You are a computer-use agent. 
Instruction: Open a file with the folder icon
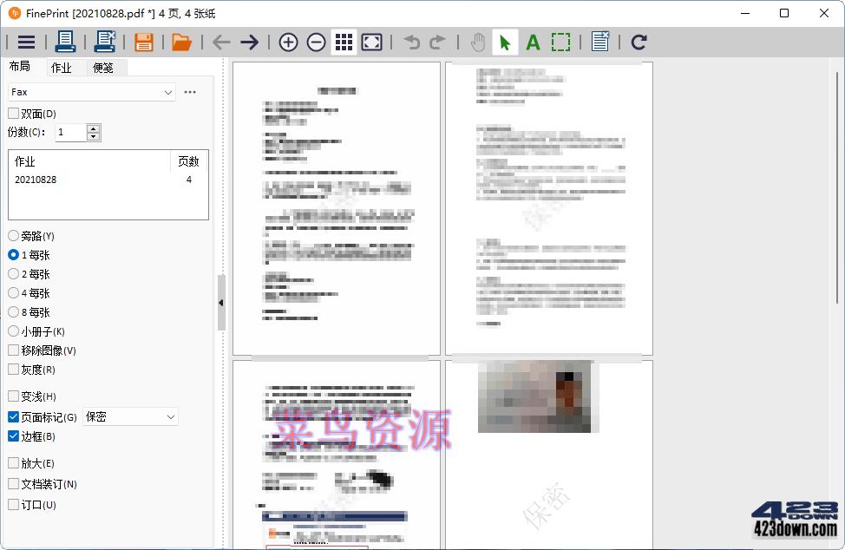coord(181,41)
